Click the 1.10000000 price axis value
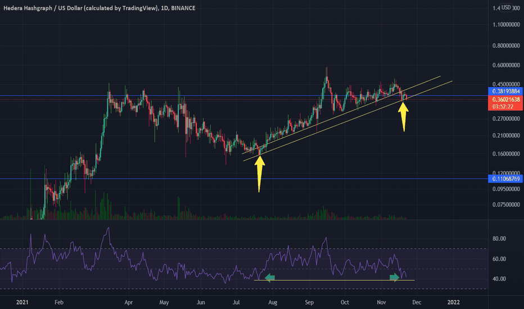This screenshot has height=309, width=524. pyautogui.click(x=506, y=24)
